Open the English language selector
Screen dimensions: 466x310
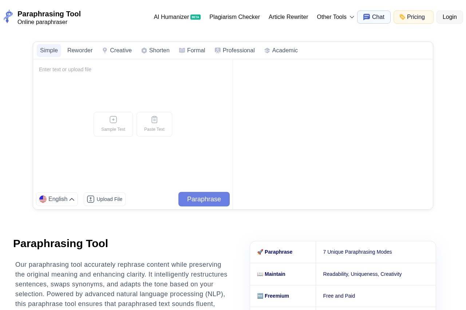(x=57, y=199)
